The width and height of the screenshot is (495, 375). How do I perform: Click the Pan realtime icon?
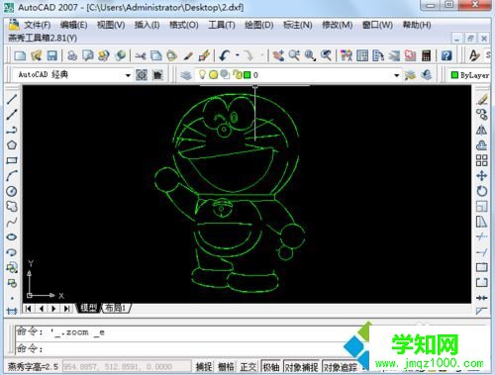tap(278, 55)
